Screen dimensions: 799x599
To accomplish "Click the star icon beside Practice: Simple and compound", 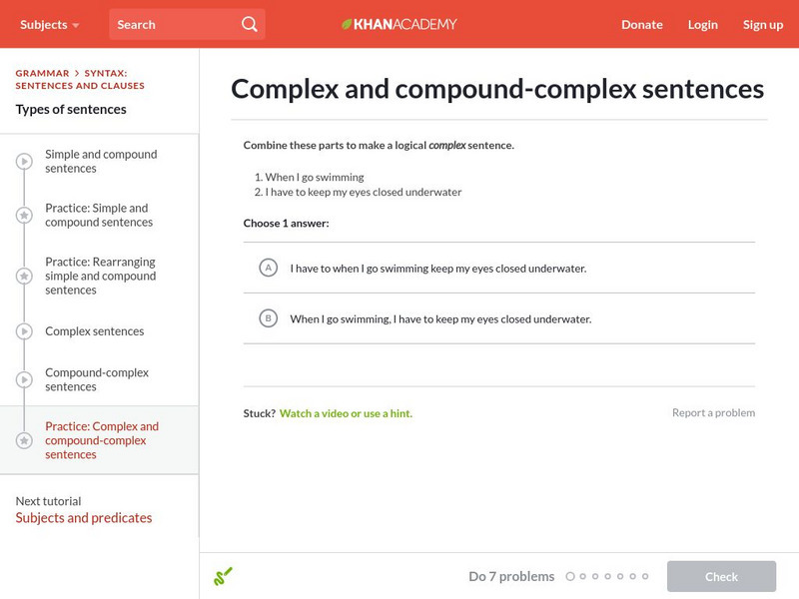I will point(24,216).
